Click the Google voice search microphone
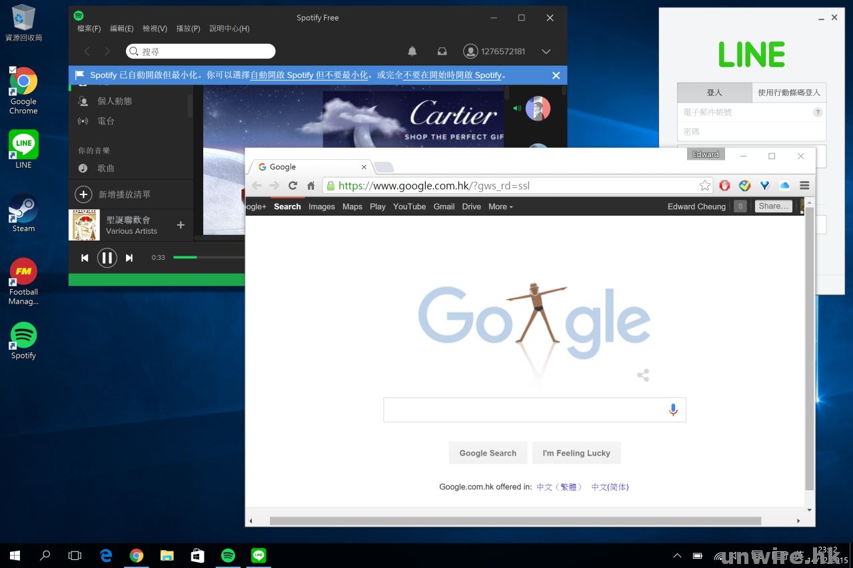The image size is (853, 568). 673,410
